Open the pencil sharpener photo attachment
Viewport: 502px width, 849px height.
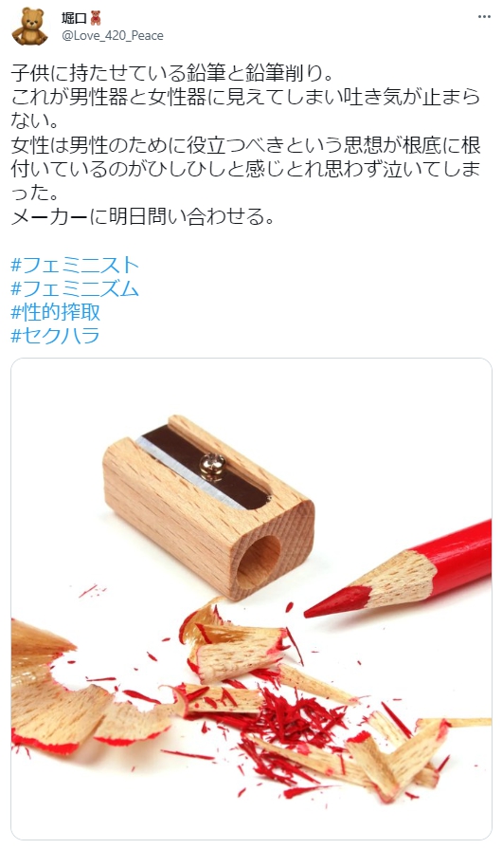[x=251, y=599]
